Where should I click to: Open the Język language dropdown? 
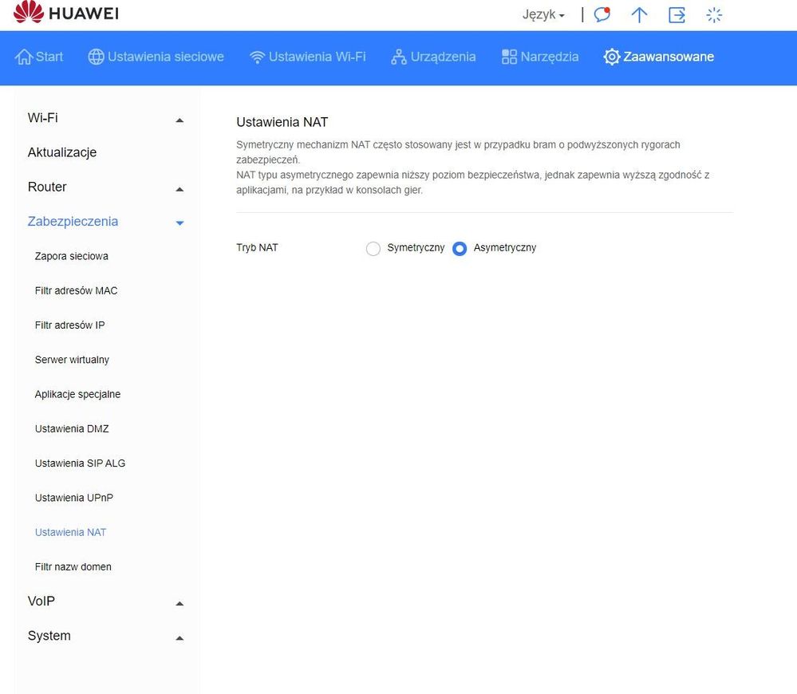543,14
